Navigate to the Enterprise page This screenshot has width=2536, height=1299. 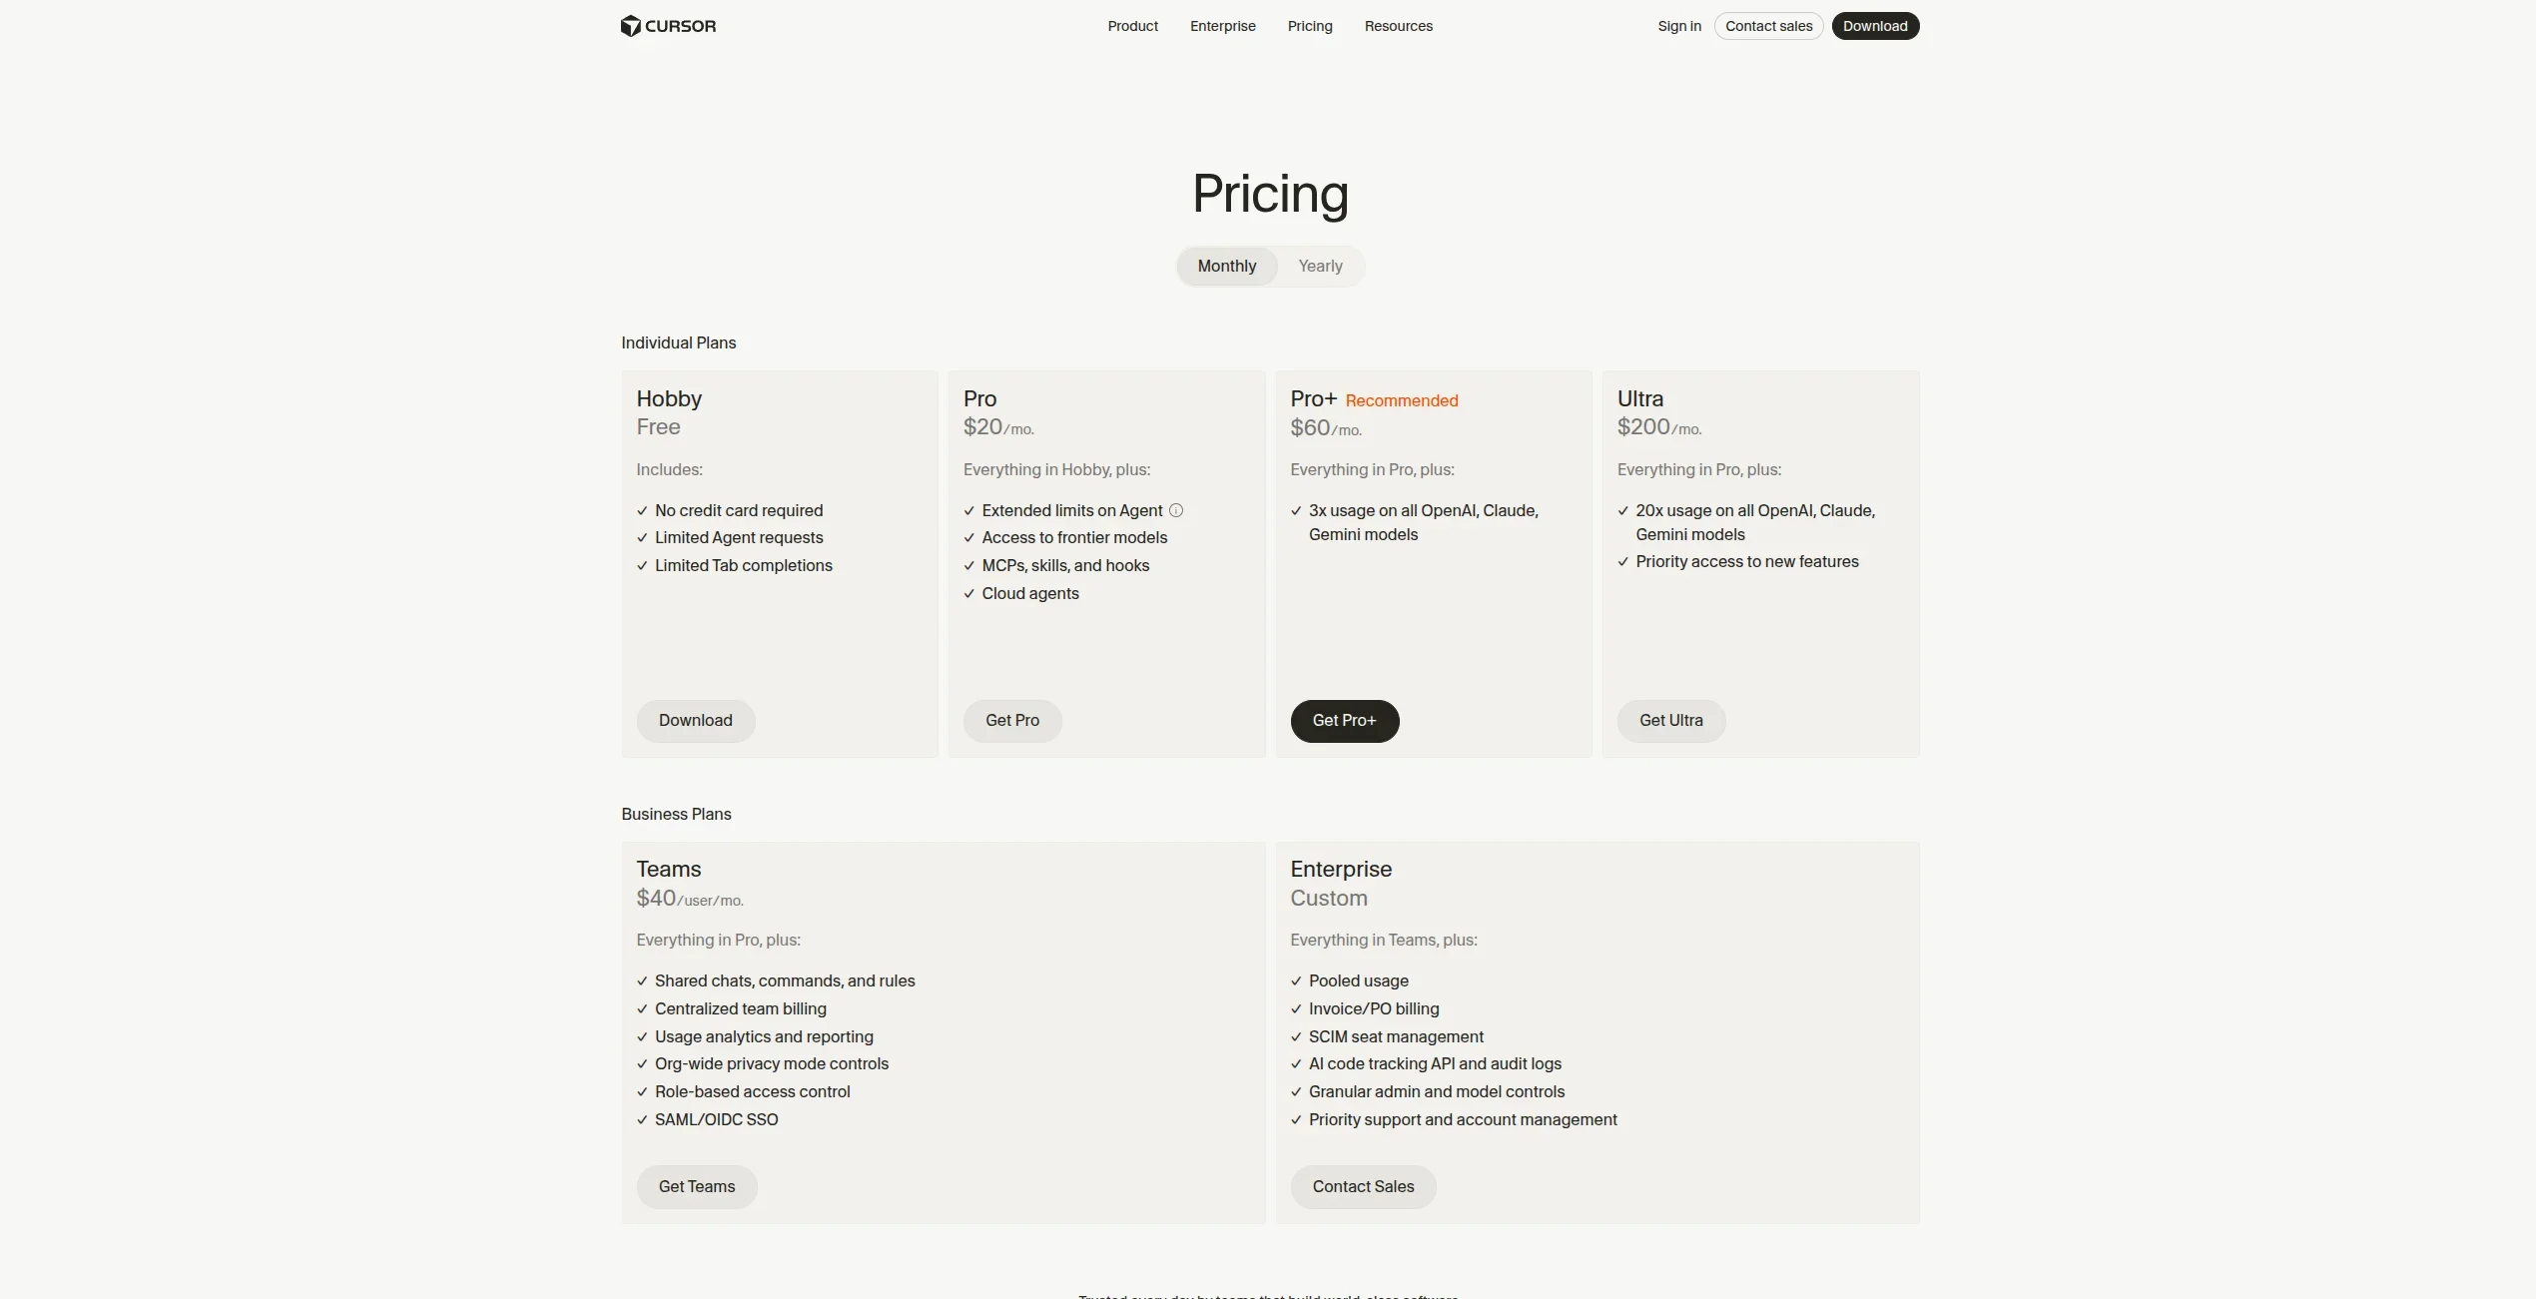(x=1222, y=26)
